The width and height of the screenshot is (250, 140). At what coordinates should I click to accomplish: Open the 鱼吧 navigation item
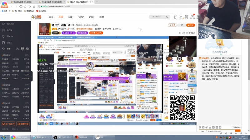pyautogui.click(x=102, y=17)
